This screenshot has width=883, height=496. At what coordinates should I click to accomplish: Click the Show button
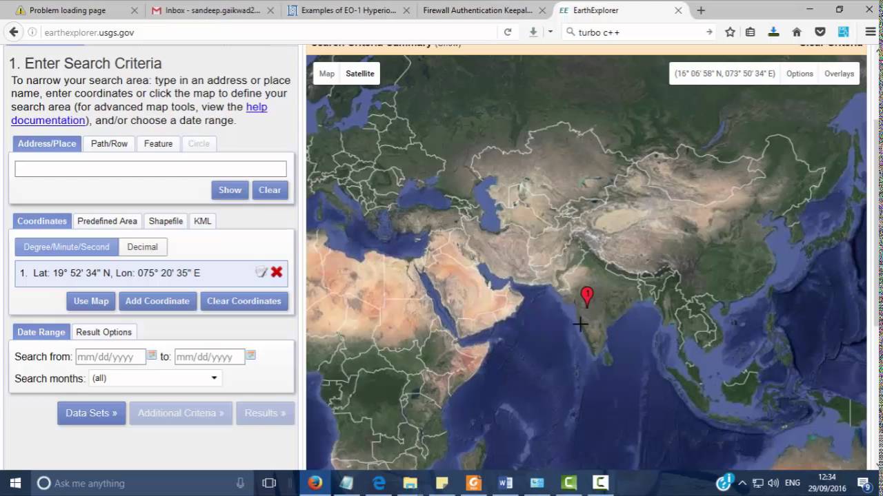click(230, 190)
